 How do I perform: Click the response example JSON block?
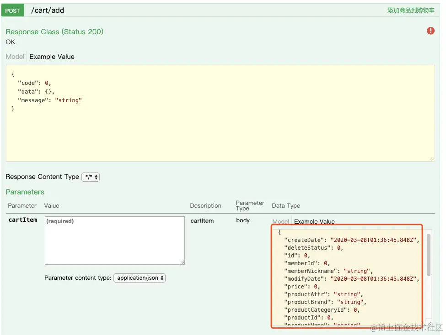coord(220,113)
